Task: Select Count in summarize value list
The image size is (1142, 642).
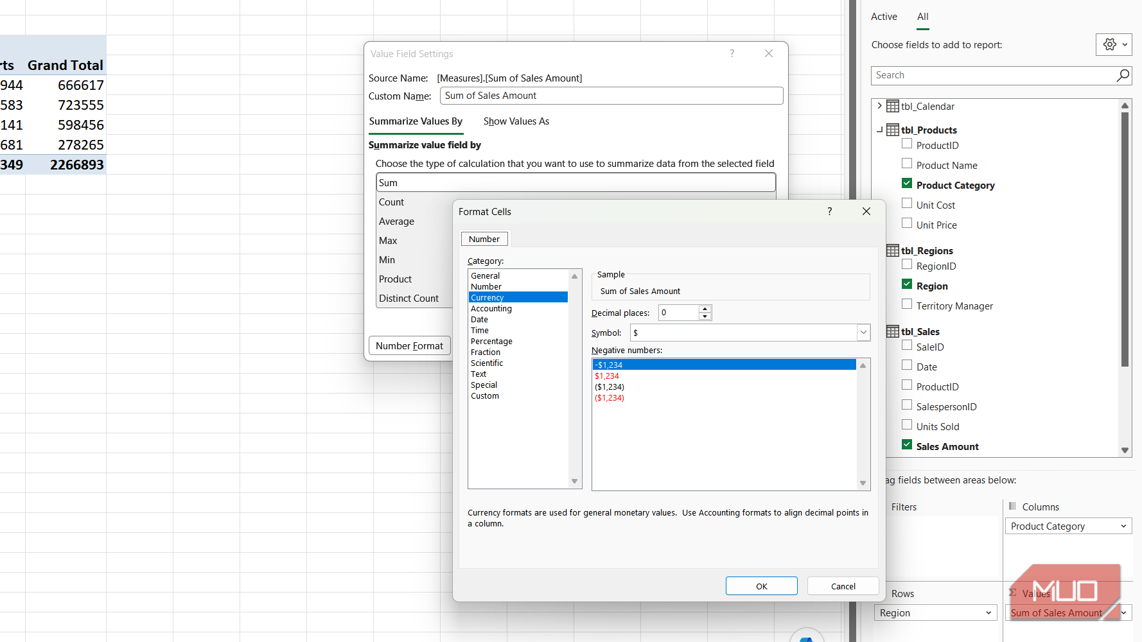Action: pos(391,202)
